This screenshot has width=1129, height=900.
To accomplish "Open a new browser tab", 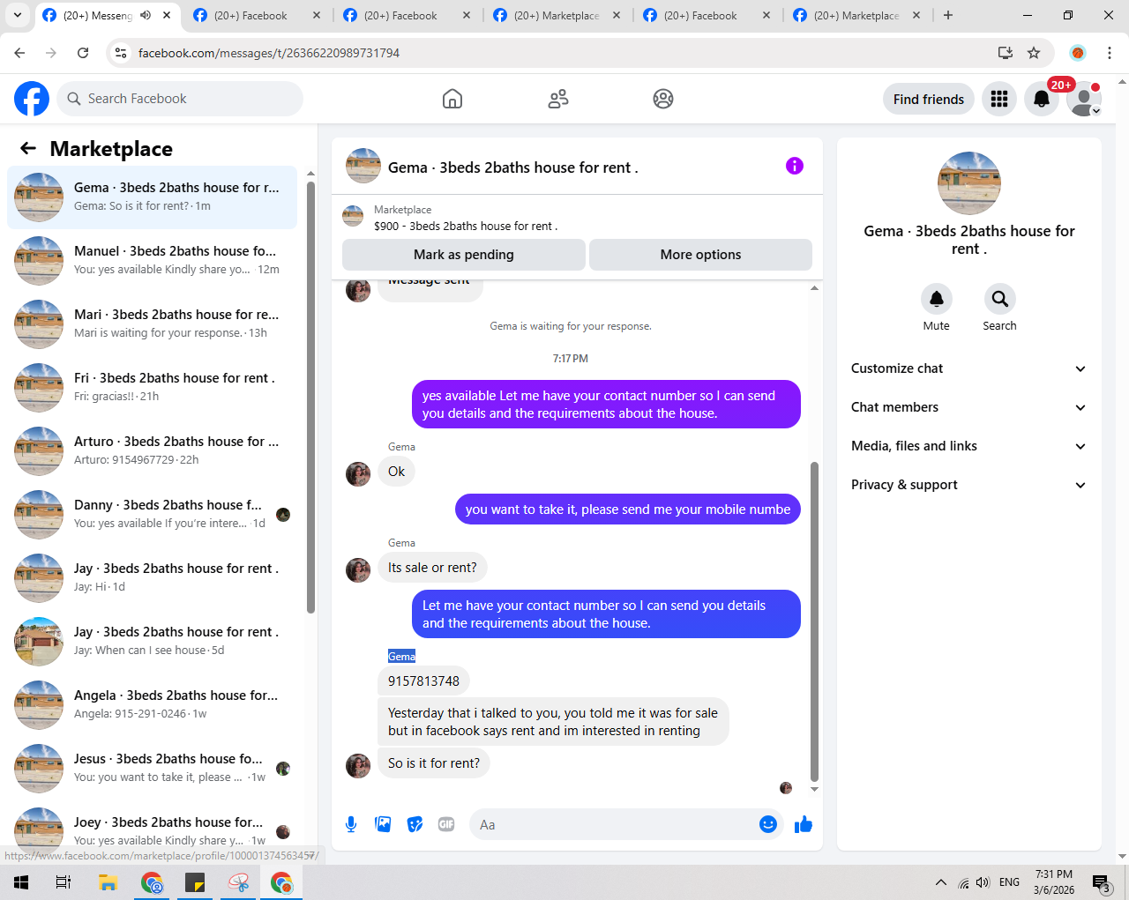I will [948, 15].
